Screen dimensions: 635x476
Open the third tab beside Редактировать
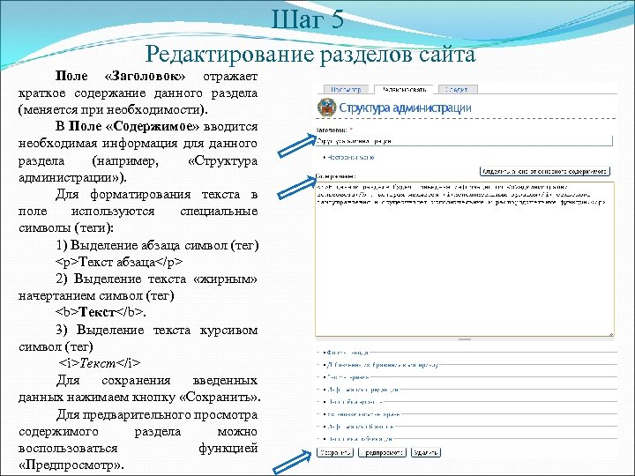[457, 89]
